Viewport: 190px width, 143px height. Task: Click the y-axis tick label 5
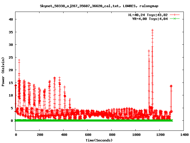pyautogui.click(x=12, y=108)
